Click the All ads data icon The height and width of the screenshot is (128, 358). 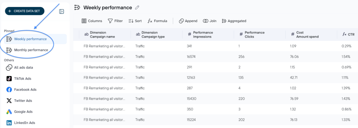[9, 67]
